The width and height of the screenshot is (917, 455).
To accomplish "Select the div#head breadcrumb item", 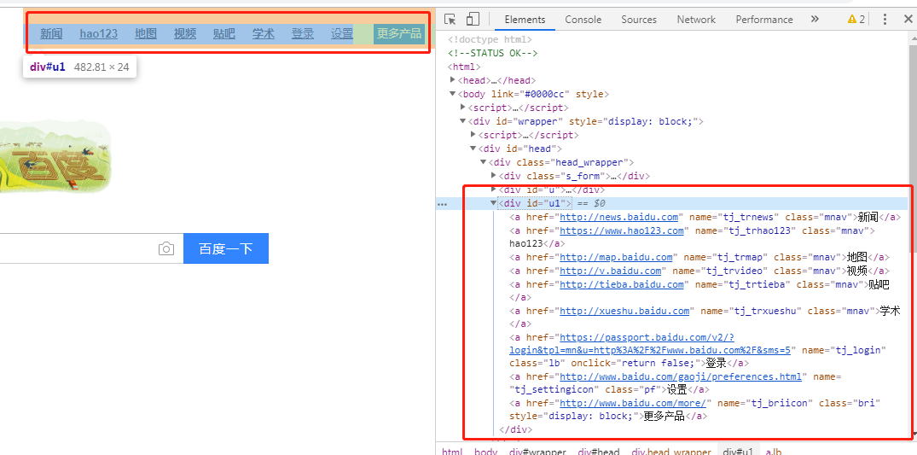I will (598, 452).
